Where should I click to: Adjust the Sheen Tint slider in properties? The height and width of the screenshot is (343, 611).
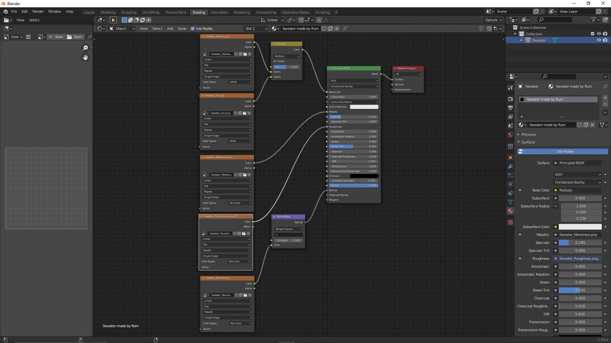(x=580, y=290)
